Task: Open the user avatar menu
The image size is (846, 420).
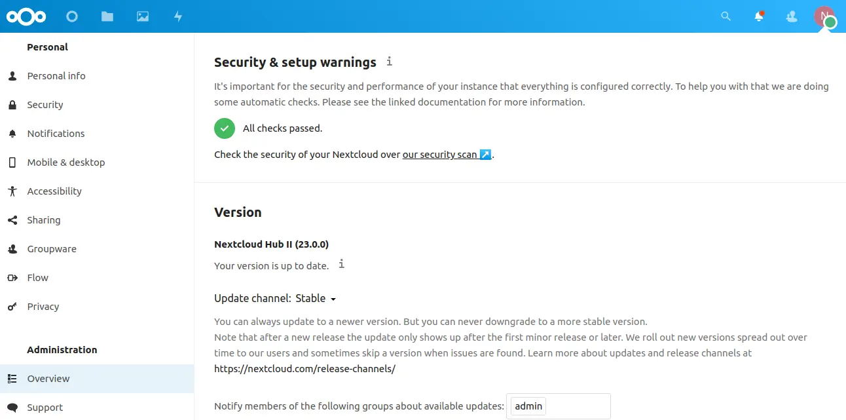Action: point(824,17)
